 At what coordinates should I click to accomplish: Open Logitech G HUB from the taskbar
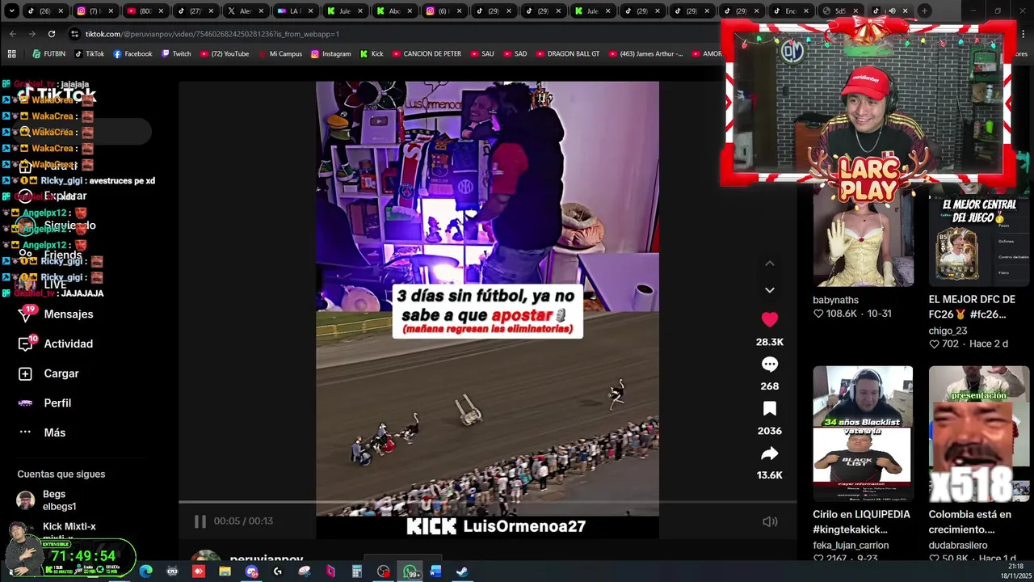click(x=278, y=571)
